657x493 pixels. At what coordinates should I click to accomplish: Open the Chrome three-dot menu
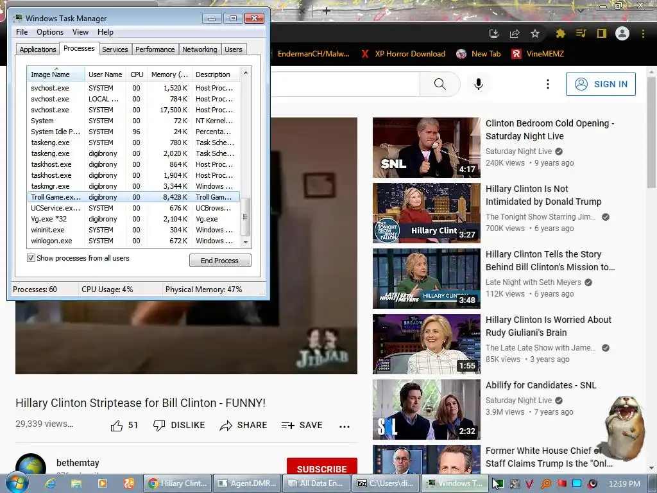[x=643, y=33]
